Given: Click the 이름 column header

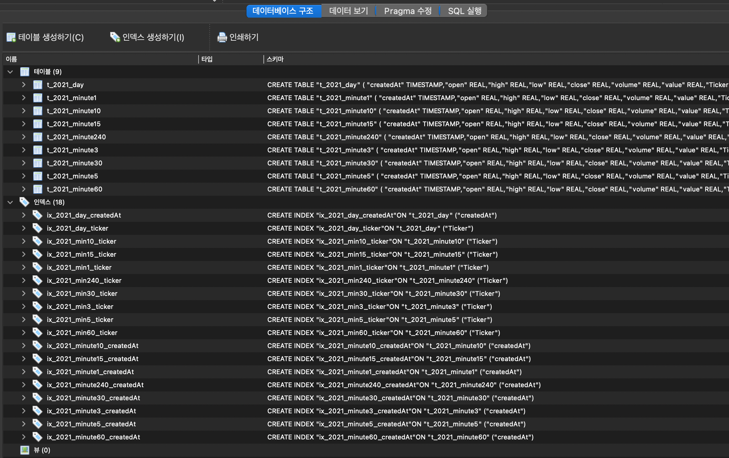Looking at the screenshot, I should click(x=11, y=59).
